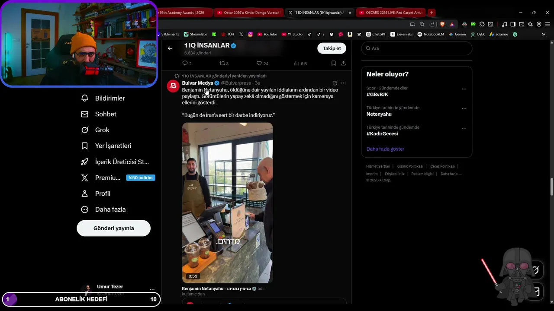The width and height of the screenshot is (554, 311).
Task: Click Daha fazla göster under trends
Action: 385,149
